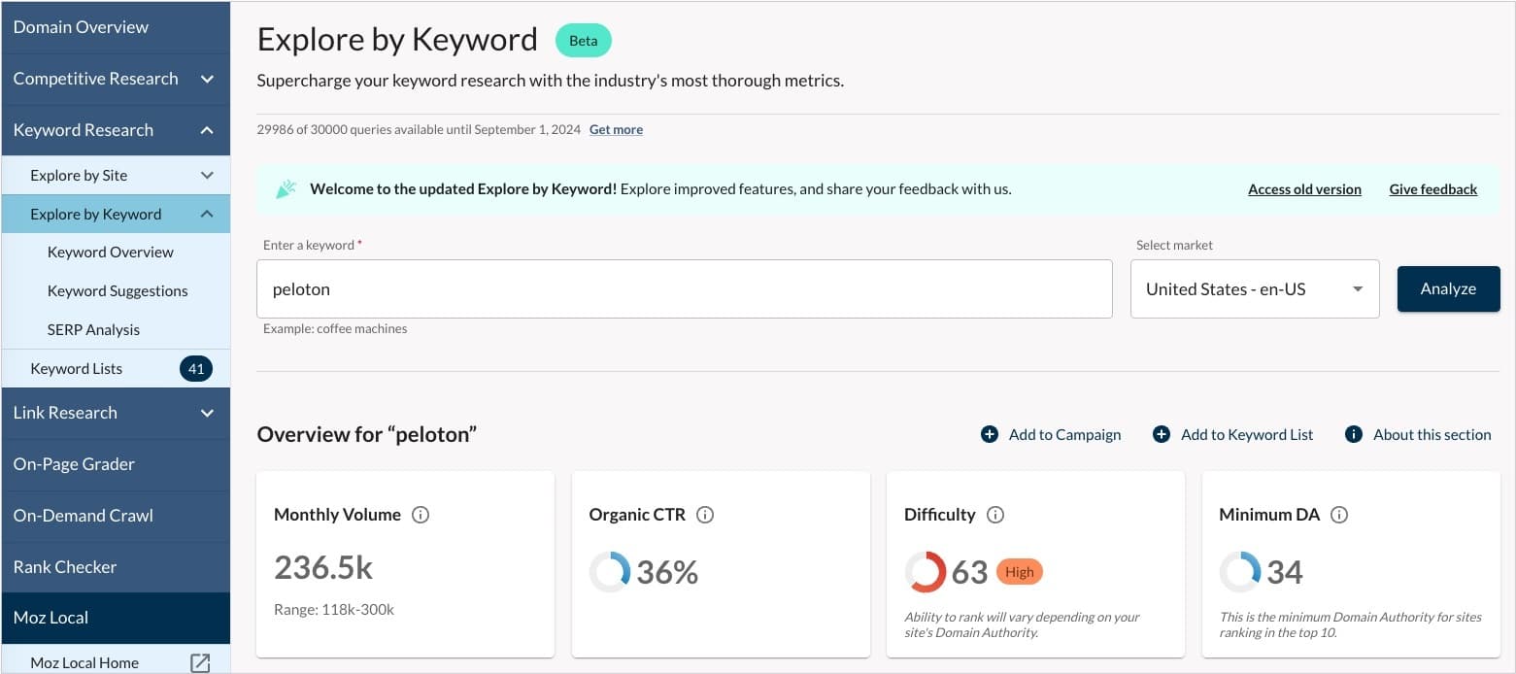Go to SERP Analysis
The image size is (1516, 674).
(x=93, y=329)
